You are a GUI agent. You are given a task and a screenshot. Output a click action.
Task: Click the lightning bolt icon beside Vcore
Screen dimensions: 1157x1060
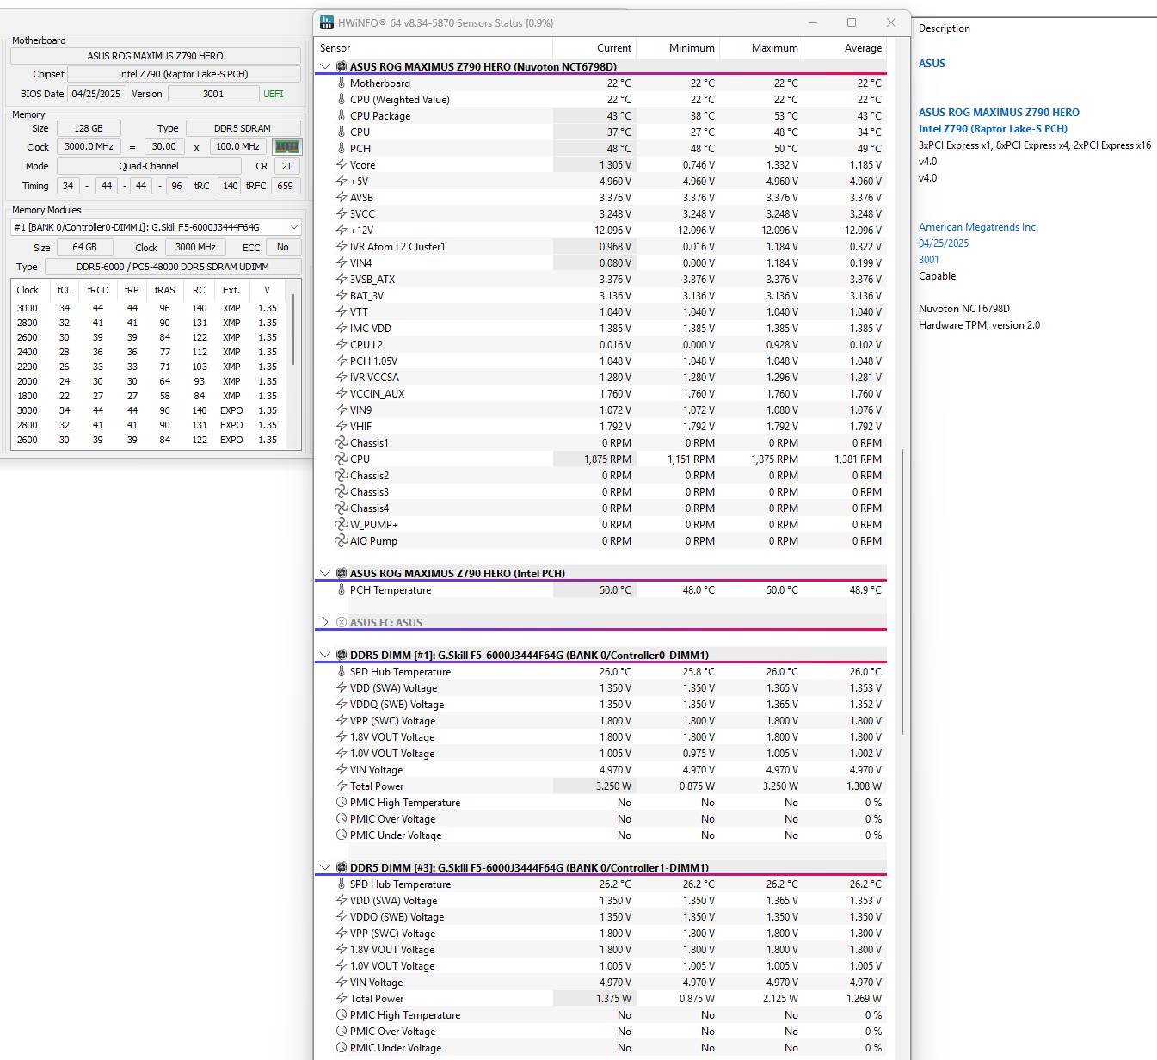(x=342, y=165)
